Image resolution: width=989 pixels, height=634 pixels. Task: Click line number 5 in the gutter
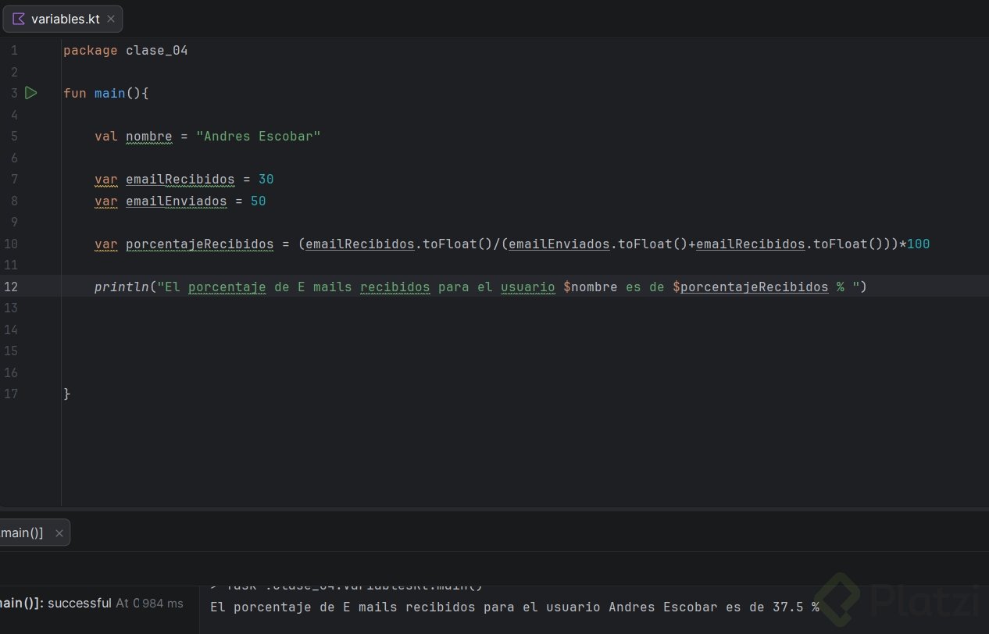pos(14,136)
